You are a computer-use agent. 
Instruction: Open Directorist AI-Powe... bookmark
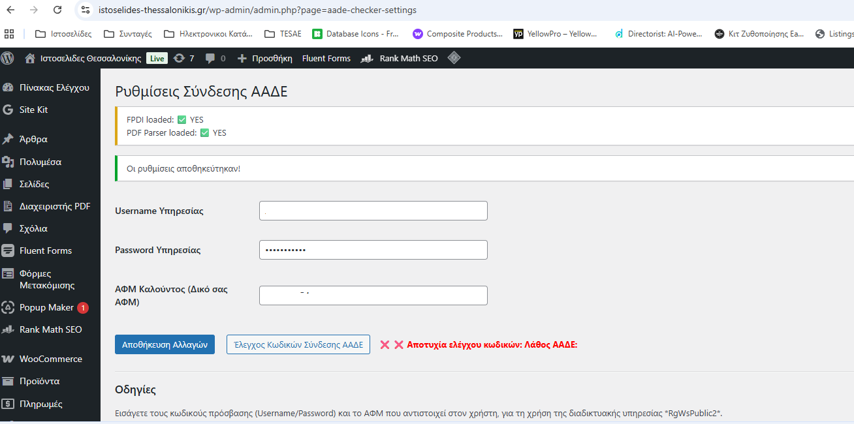(x=659, y=34)
